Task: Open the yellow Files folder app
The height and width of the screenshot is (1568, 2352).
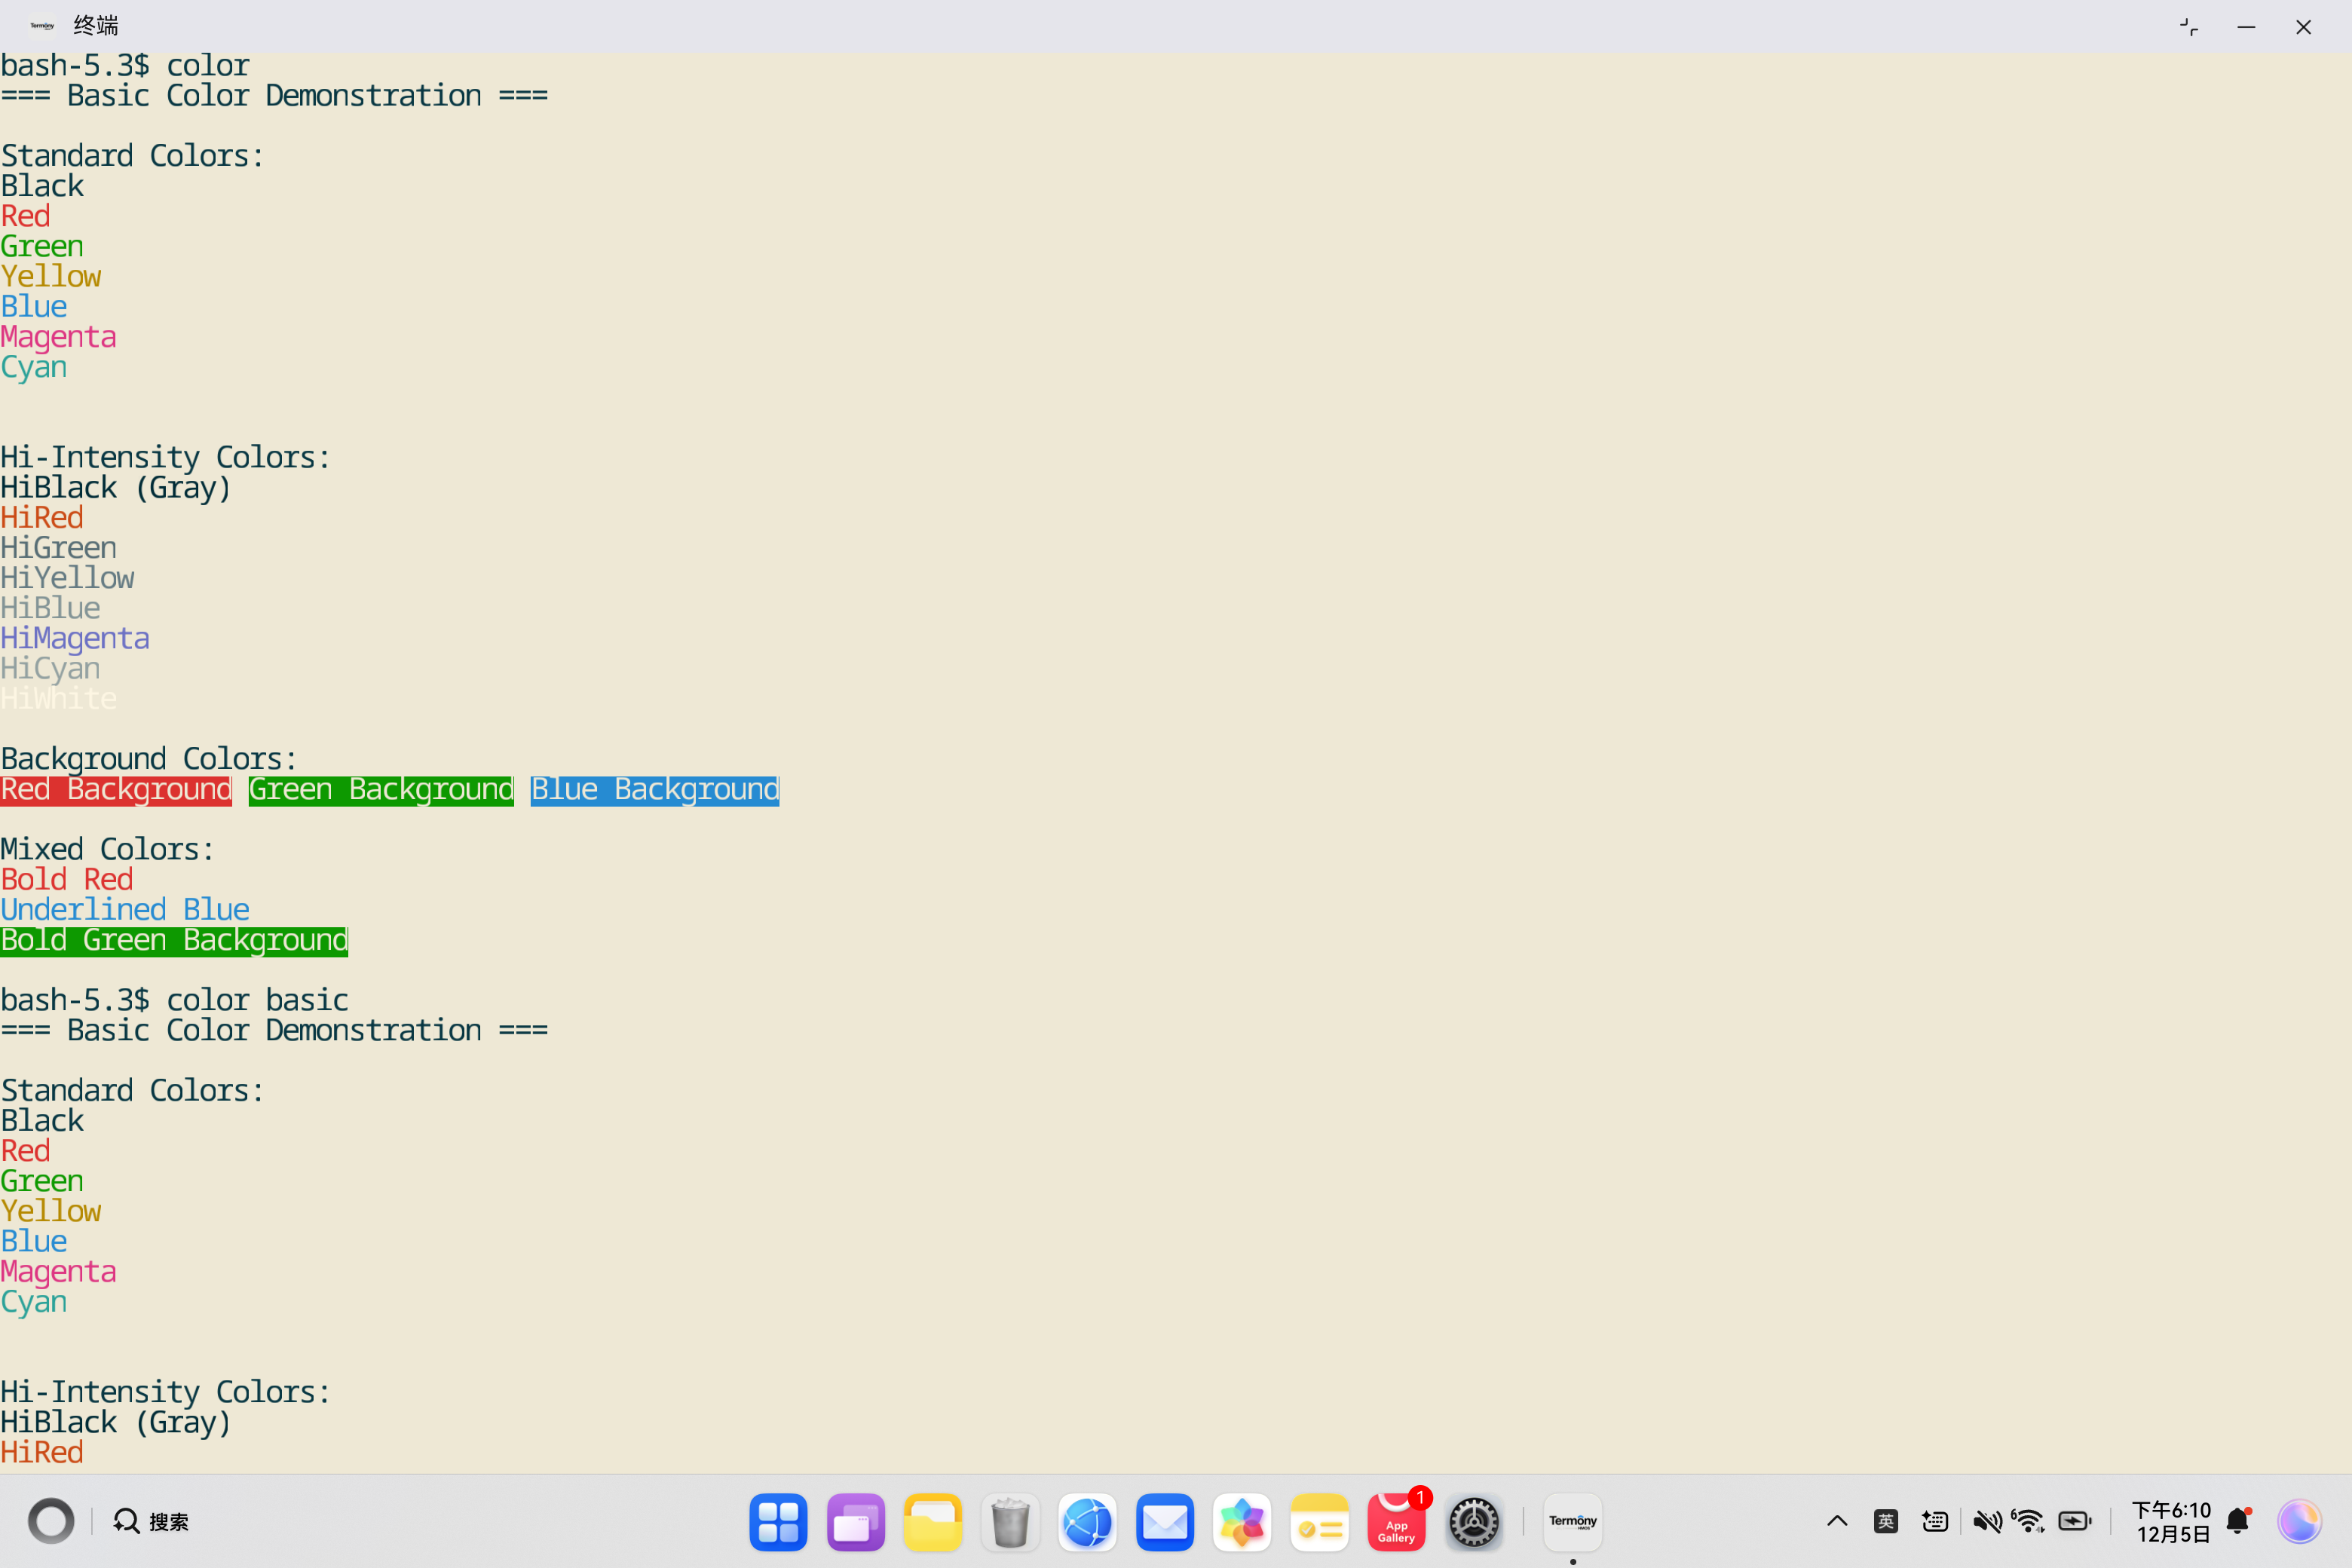Action: 932,1522
